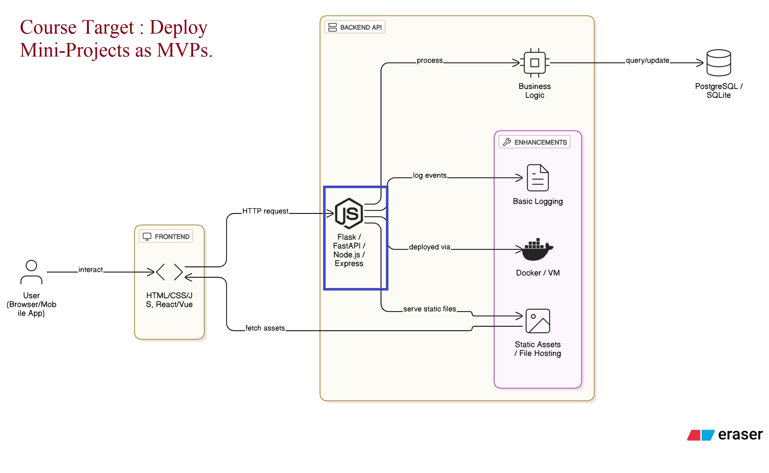
Task: Select the 'Static Assets / File Hosting' caption
Action: coord(538,349)
